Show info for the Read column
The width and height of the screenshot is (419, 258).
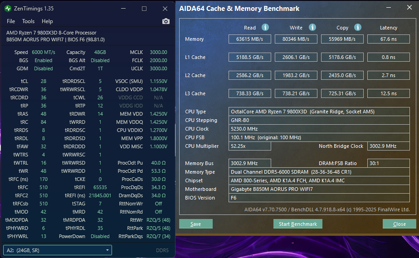tap(265, 27)
